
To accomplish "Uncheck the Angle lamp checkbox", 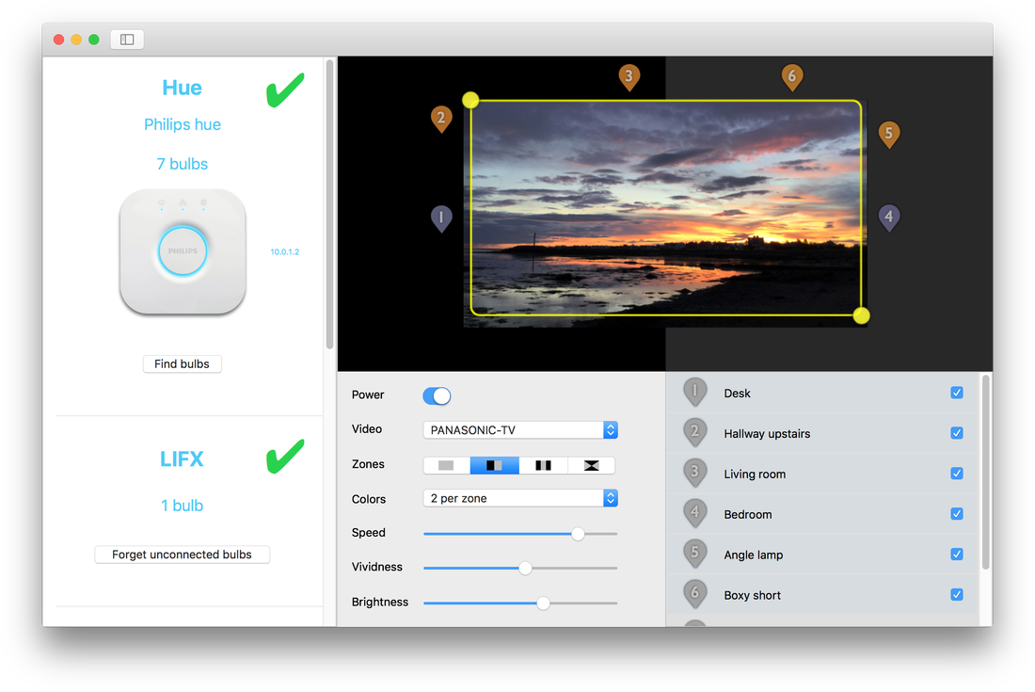I will click(957, 554).
